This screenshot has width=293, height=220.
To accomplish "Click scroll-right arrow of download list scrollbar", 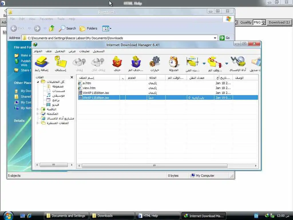I will (x=256, y=166).
